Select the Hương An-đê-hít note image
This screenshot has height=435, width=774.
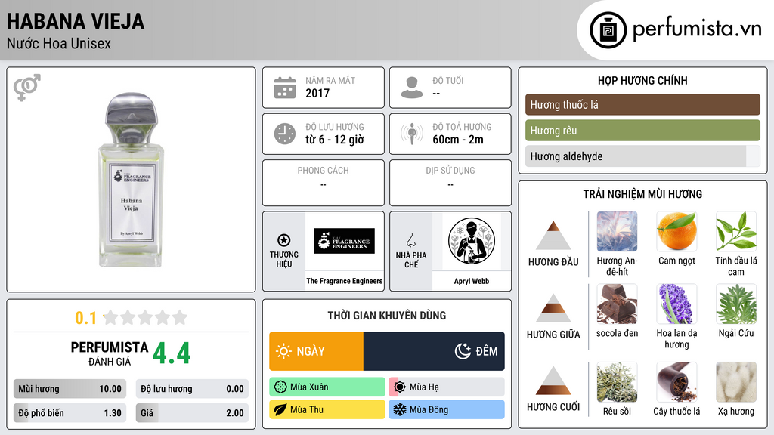point(617,231)
